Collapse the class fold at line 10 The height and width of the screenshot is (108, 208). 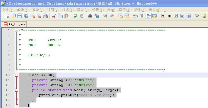click(16, 75)
